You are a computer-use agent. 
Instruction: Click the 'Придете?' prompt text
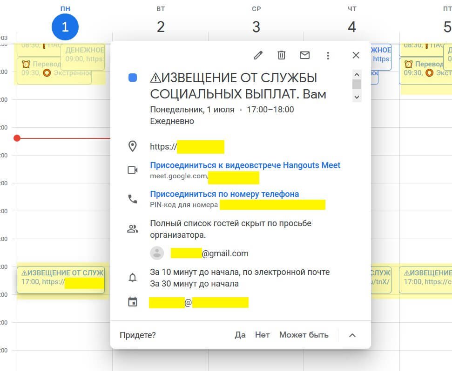[137, 335]
